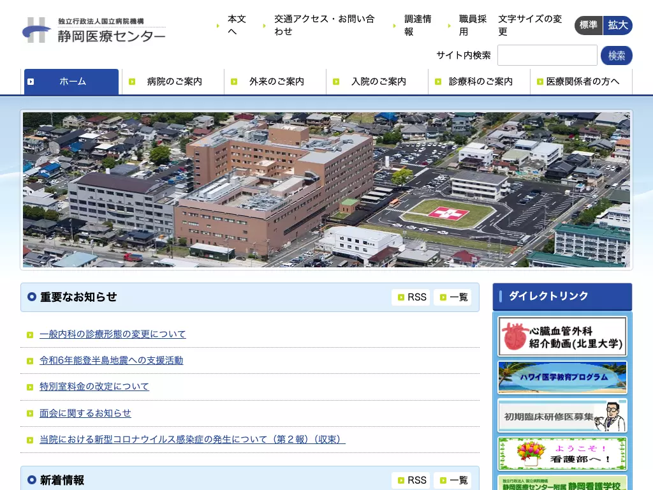Viewport: 653px width, 490px height.
Task: Open 一般内科の診療形態の変更について
Action: click(x=112, y=334)
